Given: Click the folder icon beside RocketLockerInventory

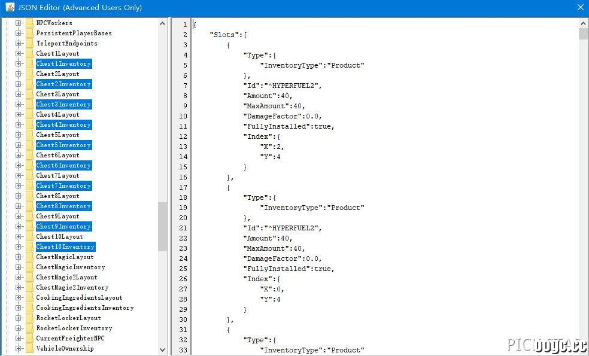Looking at the screenshot, I should 30,328.
